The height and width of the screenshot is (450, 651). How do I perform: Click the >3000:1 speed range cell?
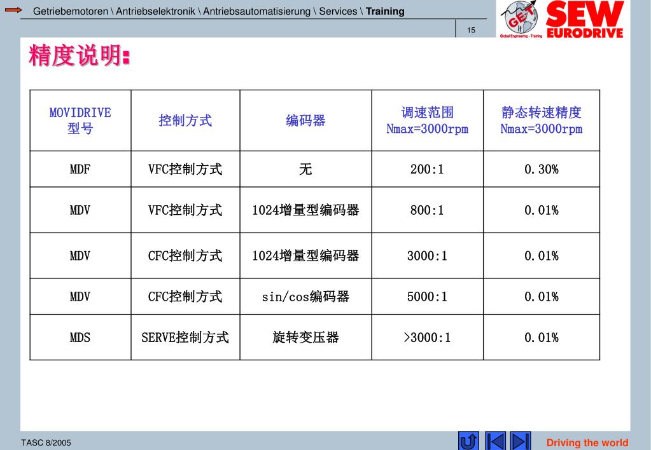(427, 337)
